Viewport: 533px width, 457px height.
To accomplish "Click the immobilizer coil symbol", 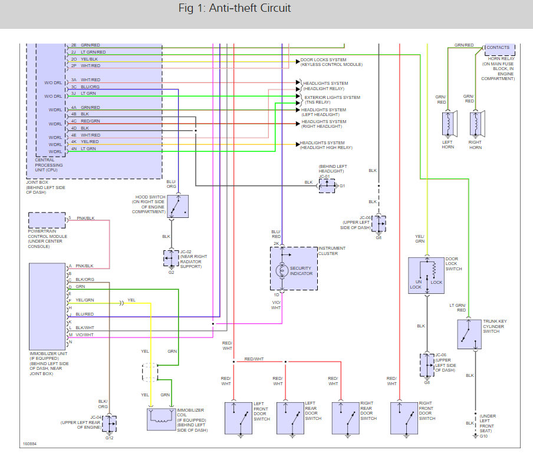I will (161, 419).
